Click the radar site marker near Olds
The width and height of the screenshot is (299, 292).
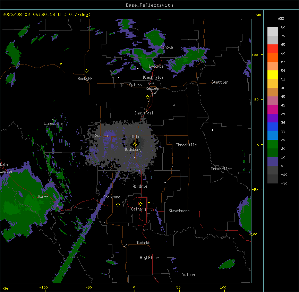135,145
